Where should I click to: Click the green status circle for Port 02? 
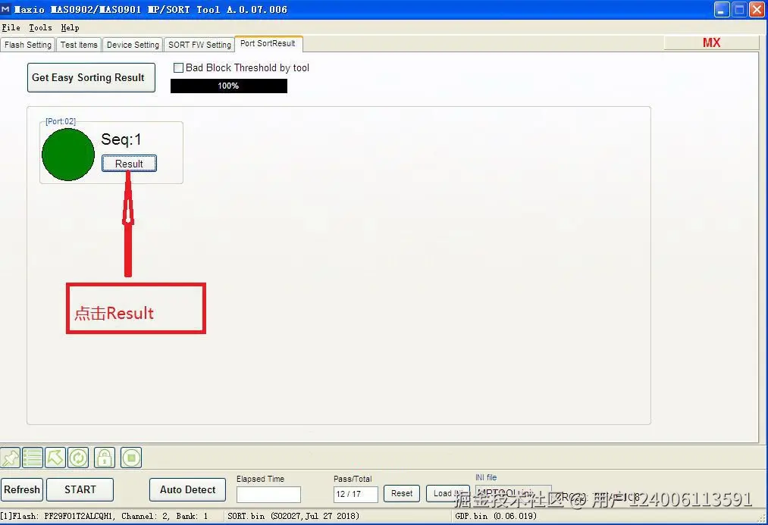tap(68, 155)
